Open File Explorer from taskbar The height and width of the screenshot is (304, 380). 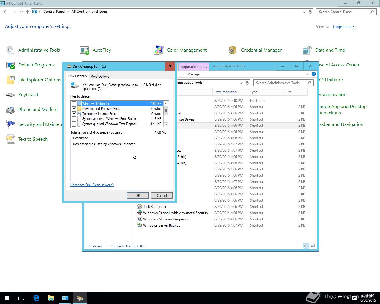tap(51, 298)
